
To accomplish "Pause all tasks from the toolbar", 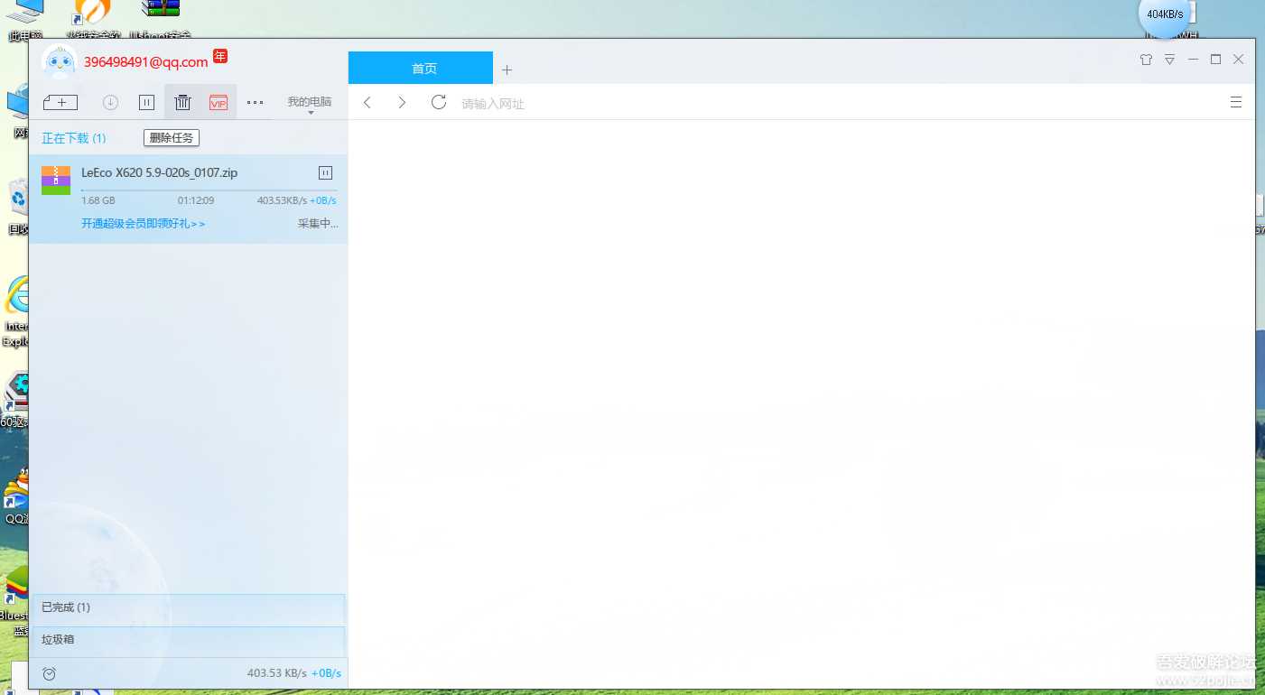I will tap(146, 103).
